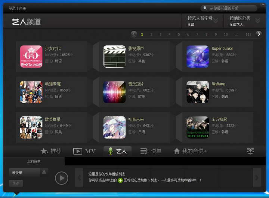Open the 音乐短片 sound wave icon
Image resolution: width=269 pixels, height=198 pixels.
pyautogui.click(x=114, y=92)
